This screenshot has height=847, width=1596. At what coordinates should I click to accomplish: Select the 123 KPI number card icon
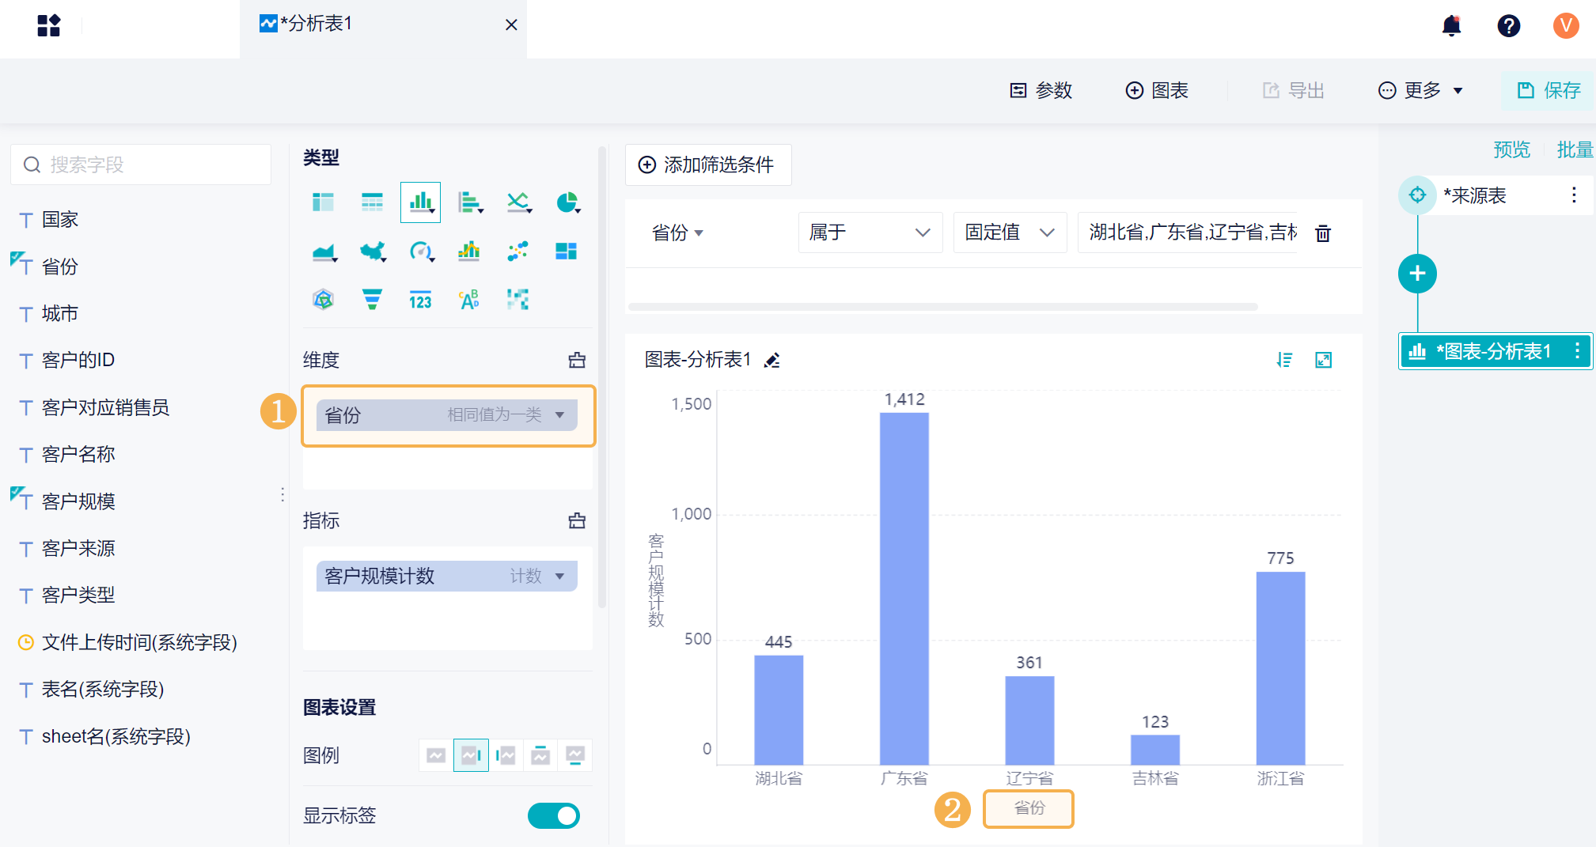pyautogui.click(x=420, y=300)
